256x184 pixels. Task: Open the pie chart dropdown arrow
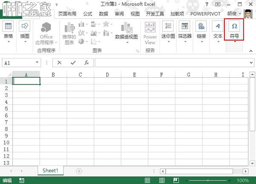point(87,41)
